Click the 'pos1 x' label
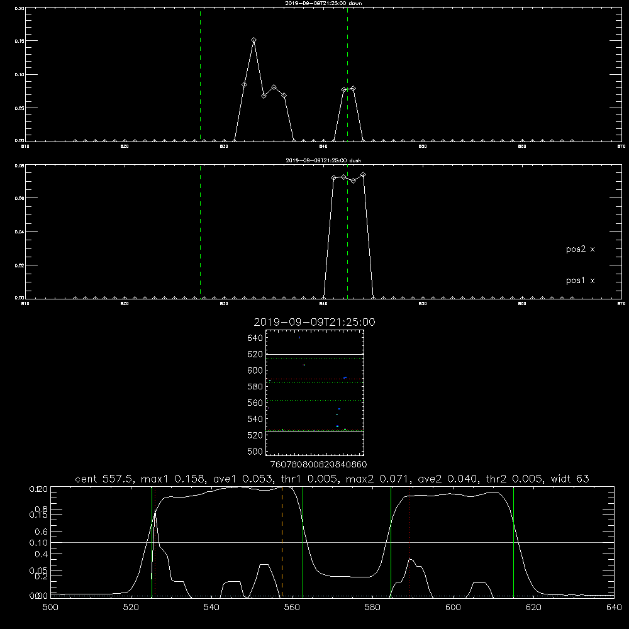This screenshot has width=629, height=629. (x=580, y=281)
